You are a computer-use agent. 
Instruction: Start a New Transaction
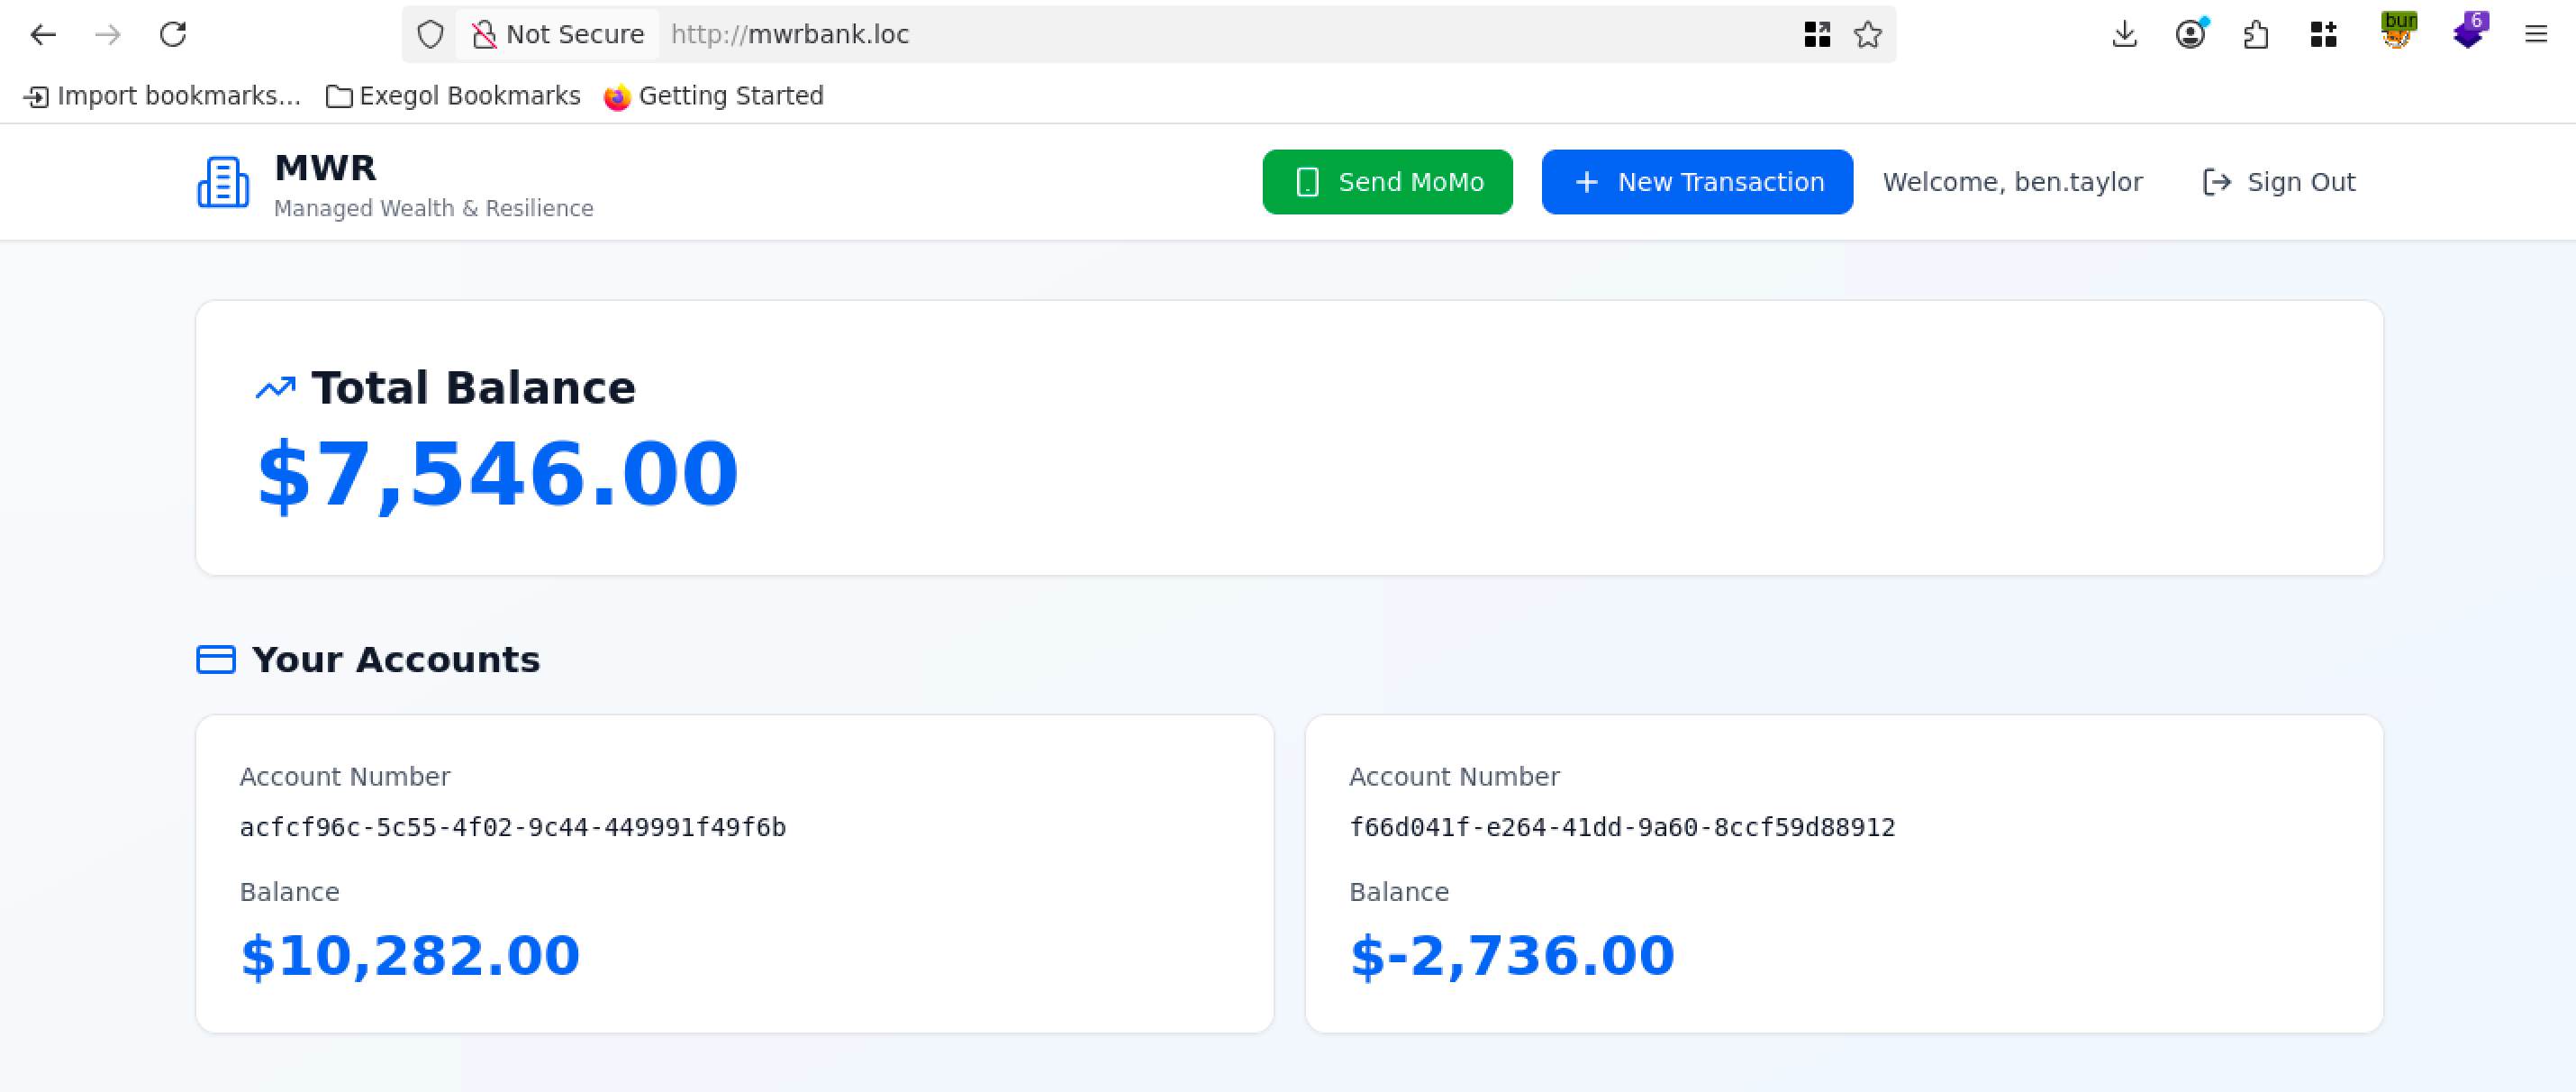pos(1696,182)
